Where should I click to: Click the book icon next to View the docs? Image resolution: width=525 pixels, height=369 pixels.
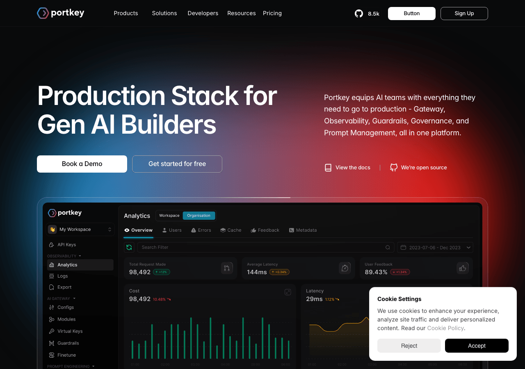(328, 167)
